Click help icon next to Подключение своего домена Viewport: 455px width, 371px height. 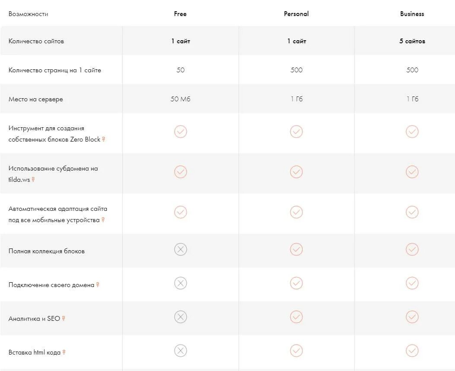(98, 285)
